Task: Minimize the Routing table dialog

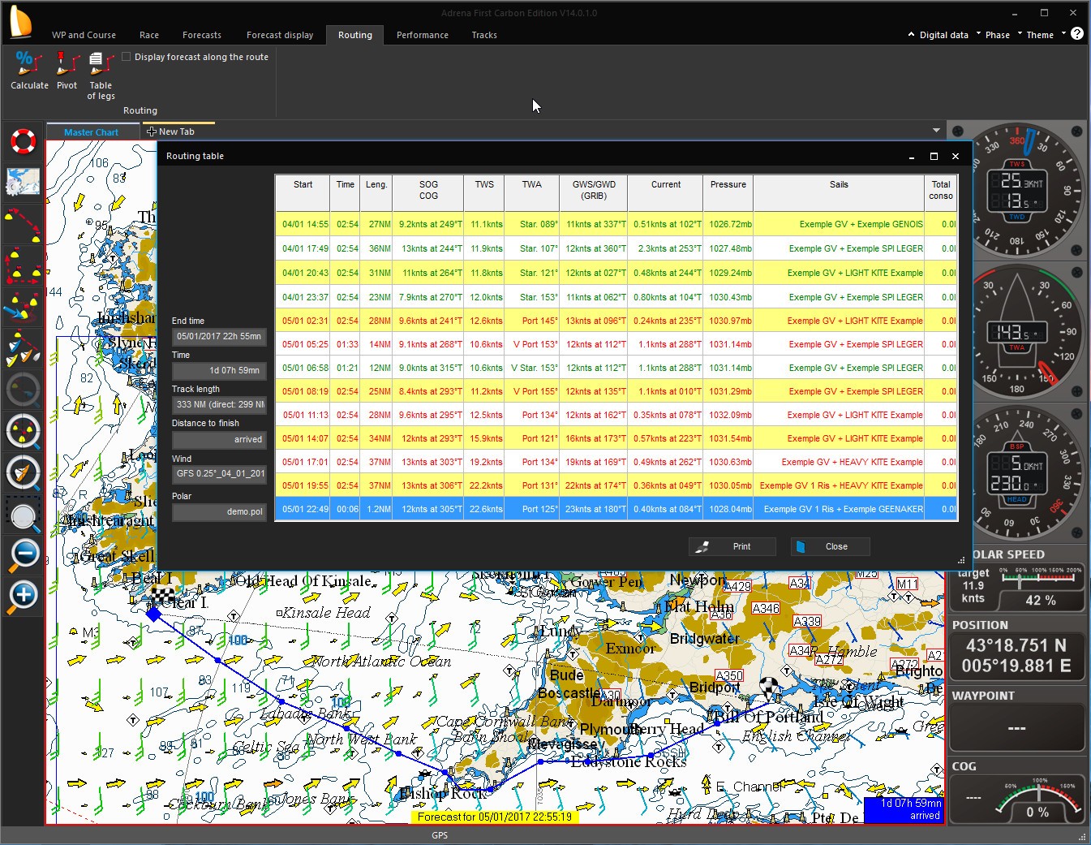Action: point(912,156)
